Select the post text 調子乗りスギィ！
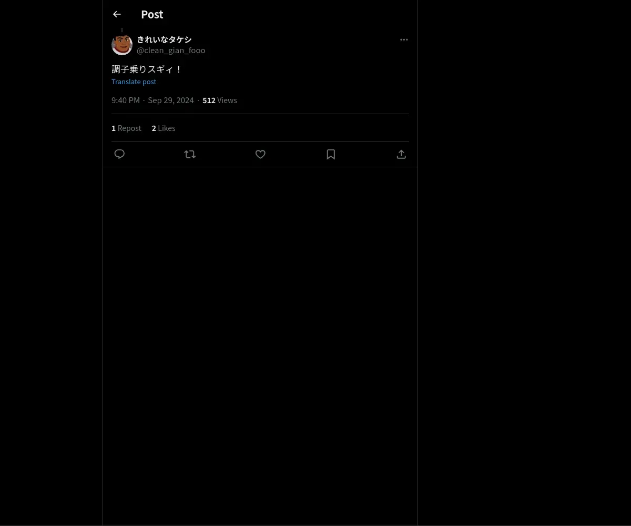631x526 pixels. [x=147, y=69]
